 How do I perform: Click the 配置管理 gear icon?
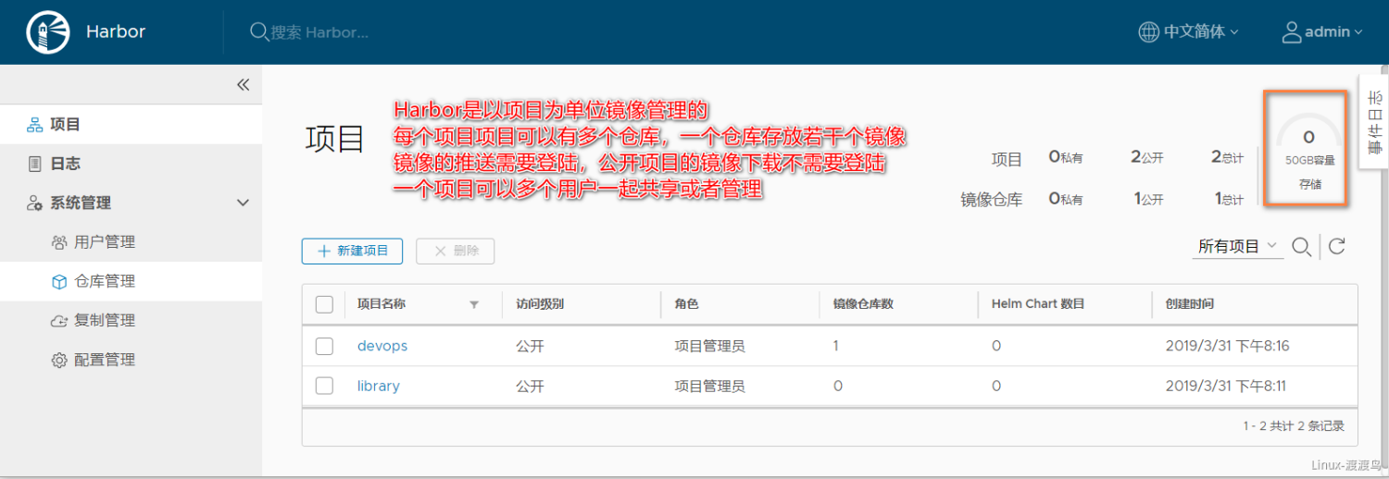(x=58, y=360)
